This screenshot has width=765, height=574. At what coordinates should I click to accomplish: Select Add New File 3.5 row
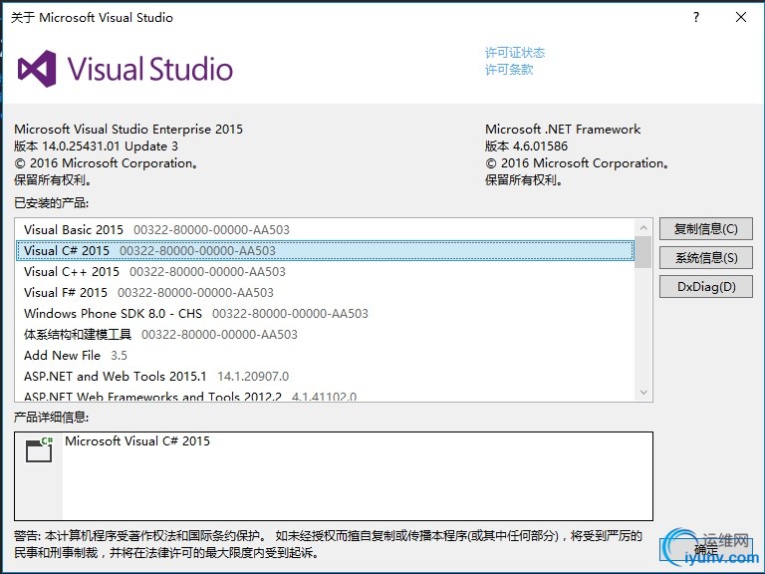(x=325, y=356)
